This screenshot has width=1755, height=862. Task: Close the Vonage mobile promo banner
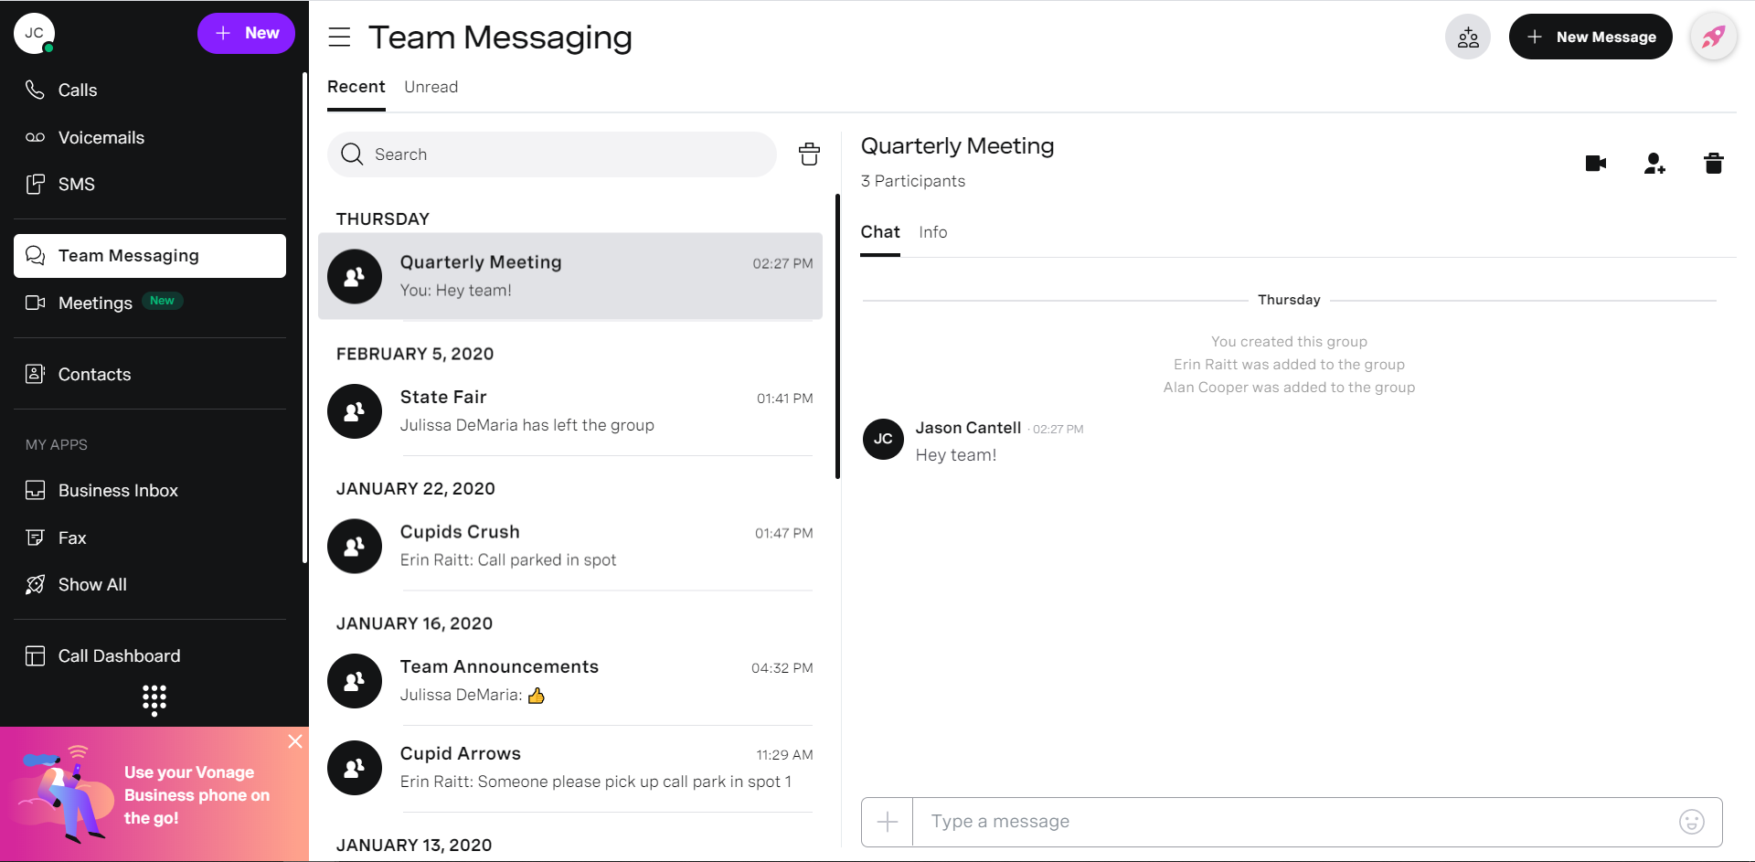point(294,741)
